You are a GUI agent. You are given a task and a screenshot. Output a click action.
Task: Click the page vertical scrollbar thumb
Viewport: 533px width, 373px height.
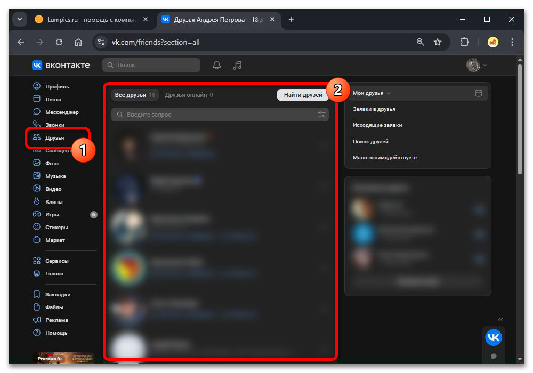[520, 119]
